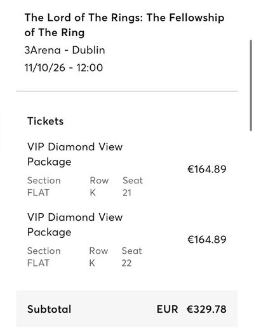Click Row K of the seat 22 ticket

92,263
